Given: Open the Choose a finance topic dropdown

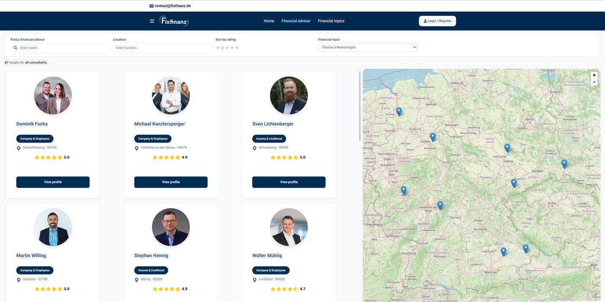Looking at the screenshot, I should tap(367, 47).
